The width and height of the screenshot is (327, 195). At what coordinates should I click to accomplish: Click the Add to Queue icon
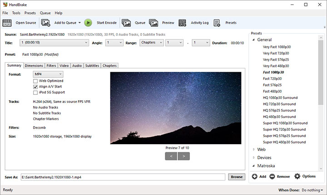click(46, 23)
